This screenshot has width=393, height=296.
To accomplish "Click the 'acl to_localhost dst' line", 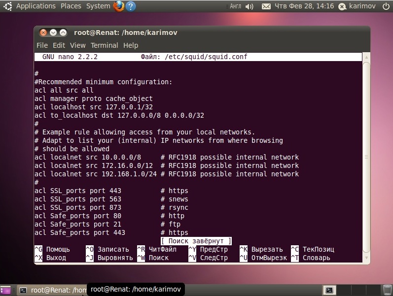I will [119, 115].
